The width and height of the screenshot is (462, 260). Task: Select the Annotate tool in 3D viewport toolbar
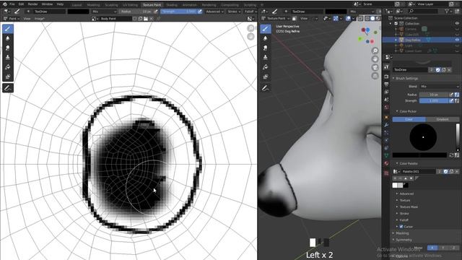[266, 88]
